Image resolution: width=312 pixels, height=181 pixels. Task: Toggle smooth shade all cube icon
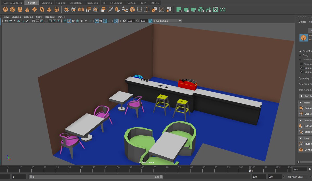69,21
